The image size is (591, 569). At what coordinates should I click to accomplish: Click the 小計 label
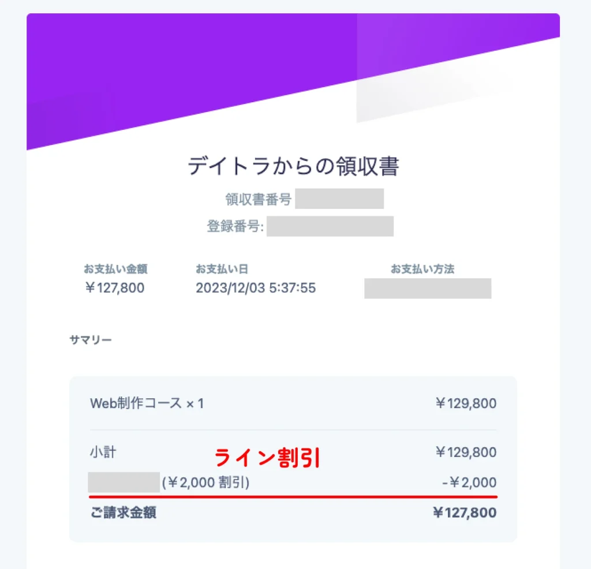(x=103, y=452)
